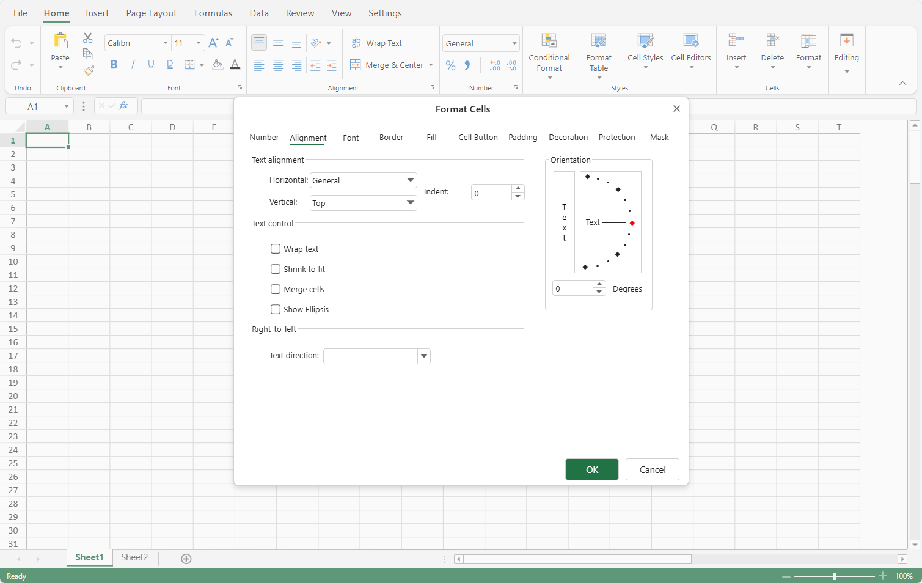
Task: Tick the Merge cells checkbox
Action: tap(276, 289)
